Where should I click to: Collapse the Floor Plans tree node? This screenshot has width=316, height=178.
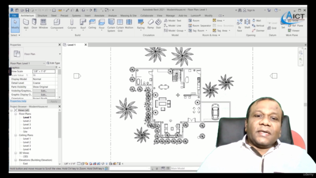15,114
